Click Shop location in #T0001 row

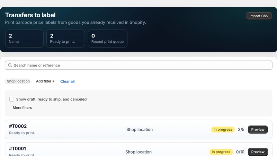point(138,152)
